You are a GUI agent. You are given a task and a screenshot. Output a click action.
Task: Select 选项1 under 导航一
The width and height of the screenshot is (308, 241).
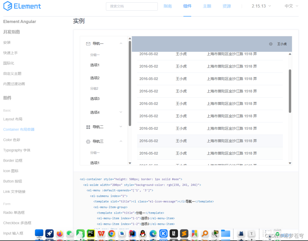pos(95,65)
